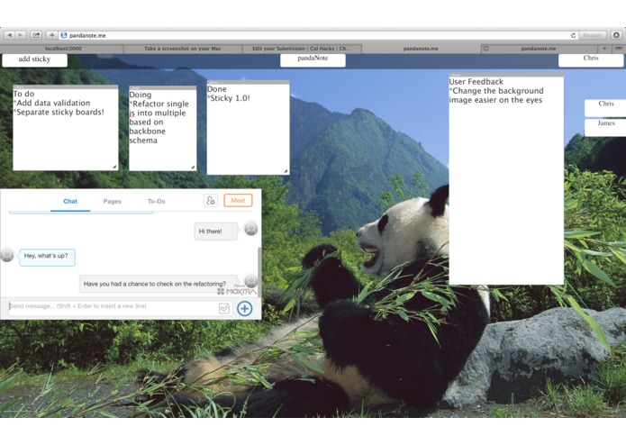Click 'Sticky 1.0!' text in Done note
Image resolution: width=626 pixels, height=445 pixels.
coord(230,98)
